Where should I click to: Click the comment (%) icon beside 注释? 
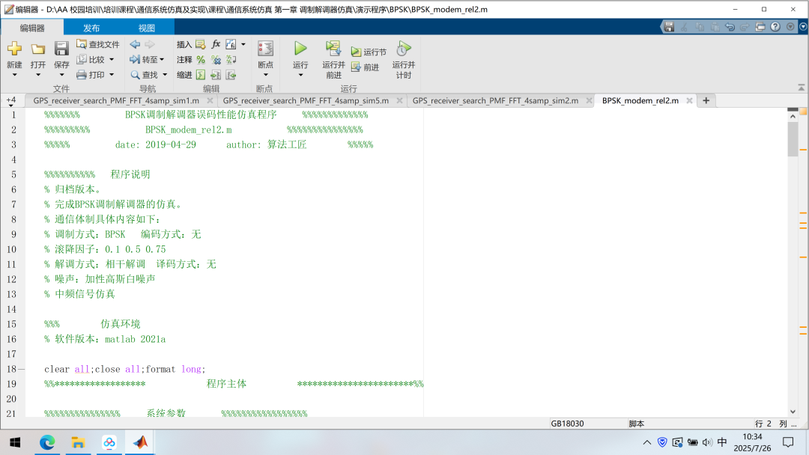click(x=201, y=60)
